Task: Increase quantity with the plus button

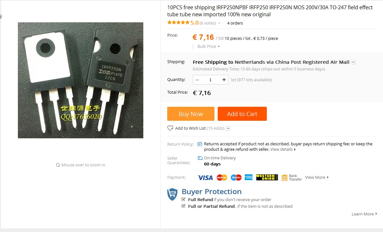Action: coord(224,80)
